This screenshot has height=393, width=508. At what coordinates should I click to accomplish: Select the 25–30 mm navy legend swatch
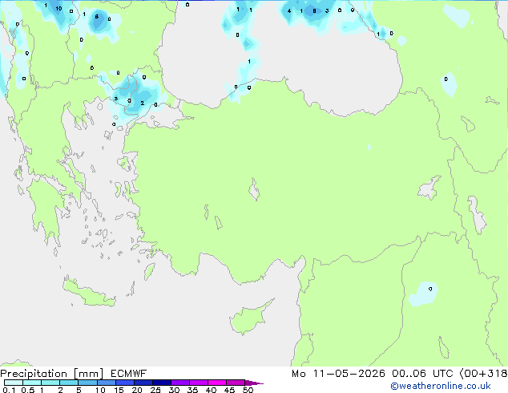[161, 383]
